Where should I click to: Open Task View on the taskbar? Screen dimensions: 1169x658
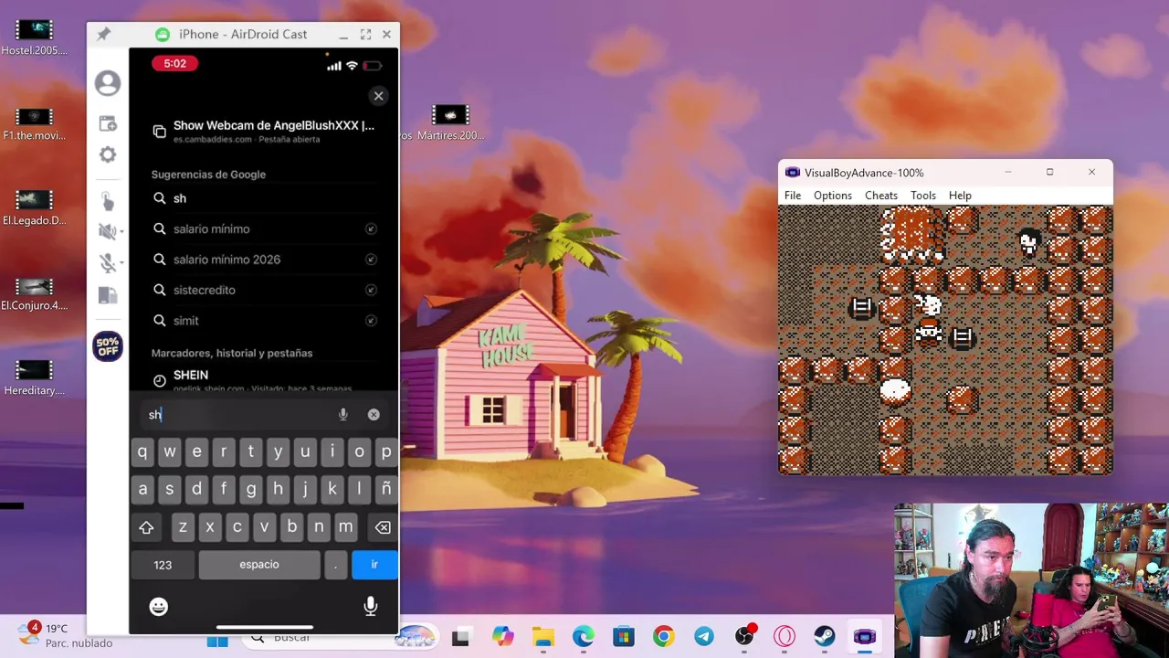[460, 638]
